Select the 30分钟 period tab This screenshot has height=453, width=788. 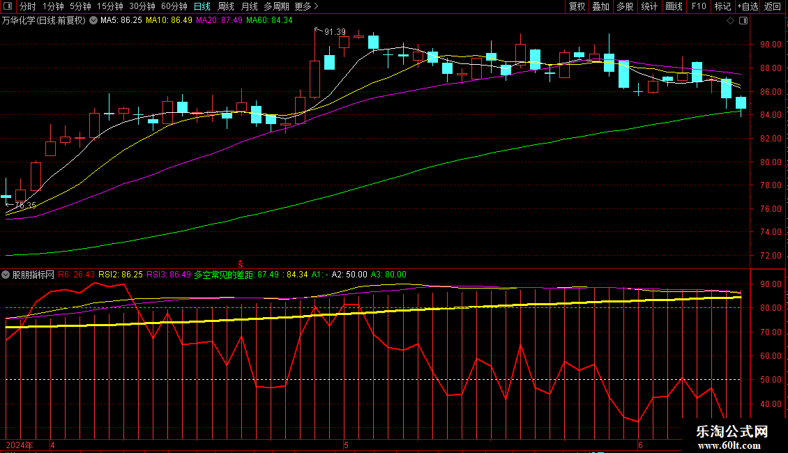(142, 6)
